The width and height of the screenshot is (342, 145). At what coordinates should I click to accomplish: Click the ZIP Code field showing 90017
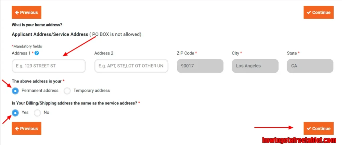[x=200, y=65]
